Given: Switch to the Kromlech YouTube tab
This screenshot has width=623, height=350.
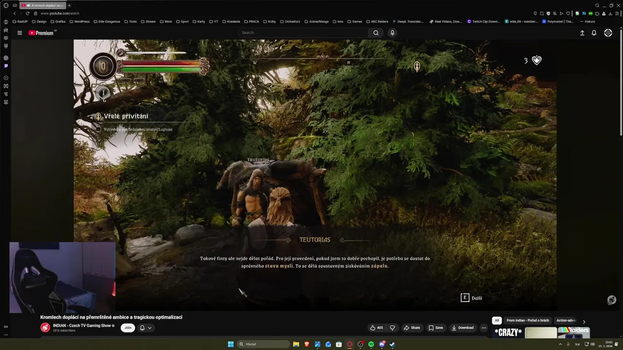Looking at the screenshot, I should (x=43, y=5).
